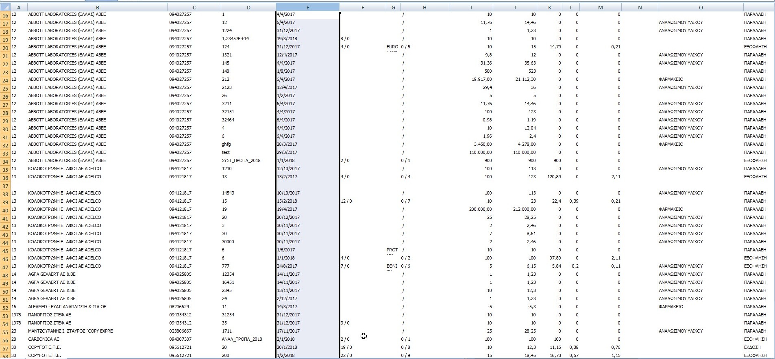This screenshot has width=775, height=359.
Task: Click the select-all corner box
Action: click(x=5, y=7)
